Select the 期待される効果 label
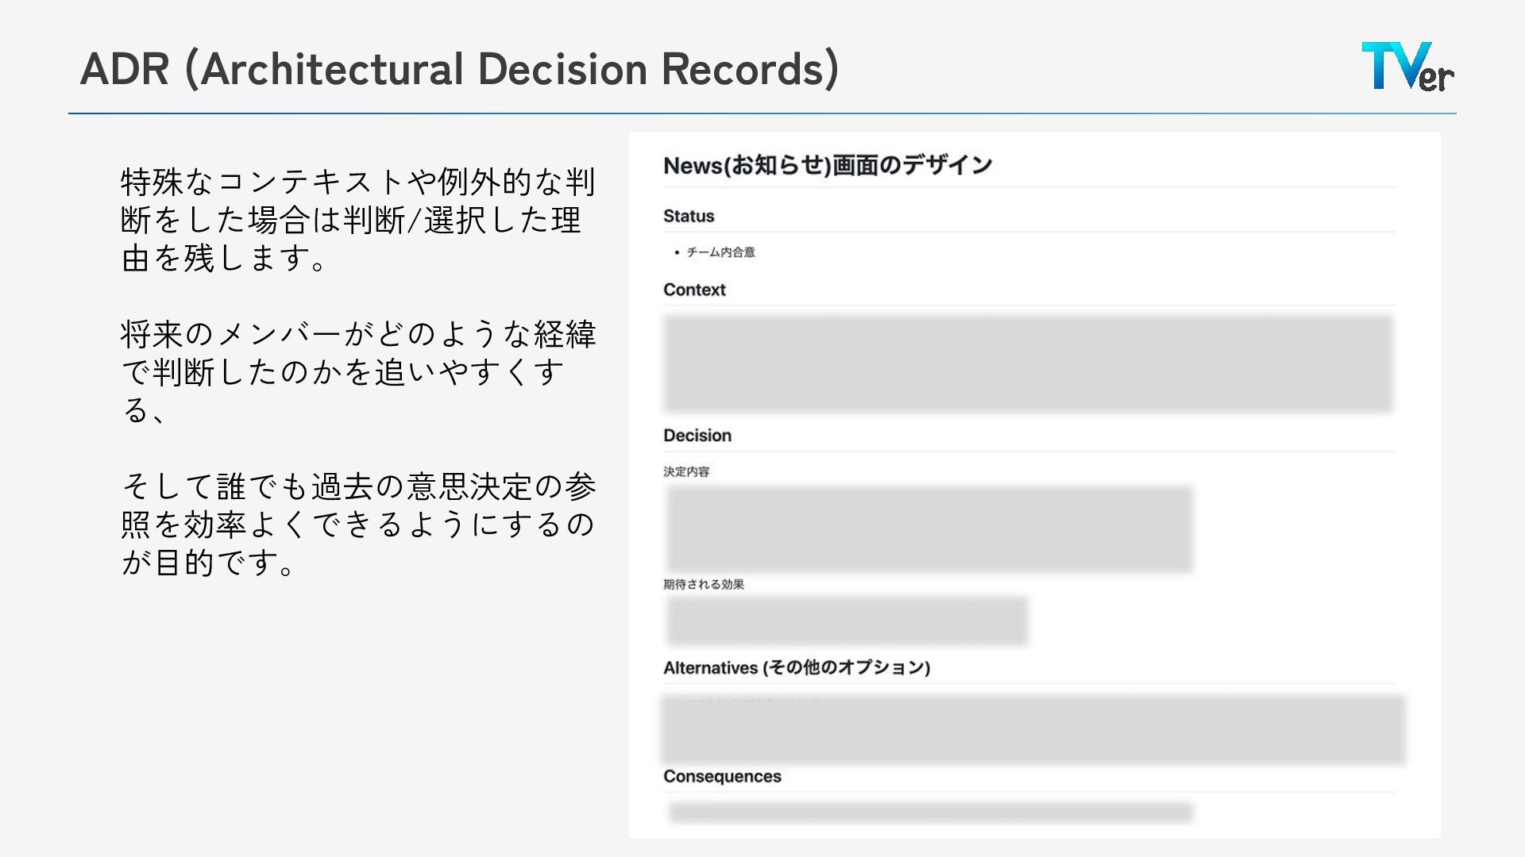The image size is (1525, 857). [704, 585]
